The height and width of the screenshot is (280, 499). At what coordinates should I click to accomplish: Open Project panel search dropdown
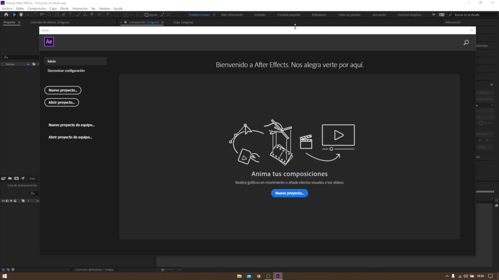click(5, 57)
